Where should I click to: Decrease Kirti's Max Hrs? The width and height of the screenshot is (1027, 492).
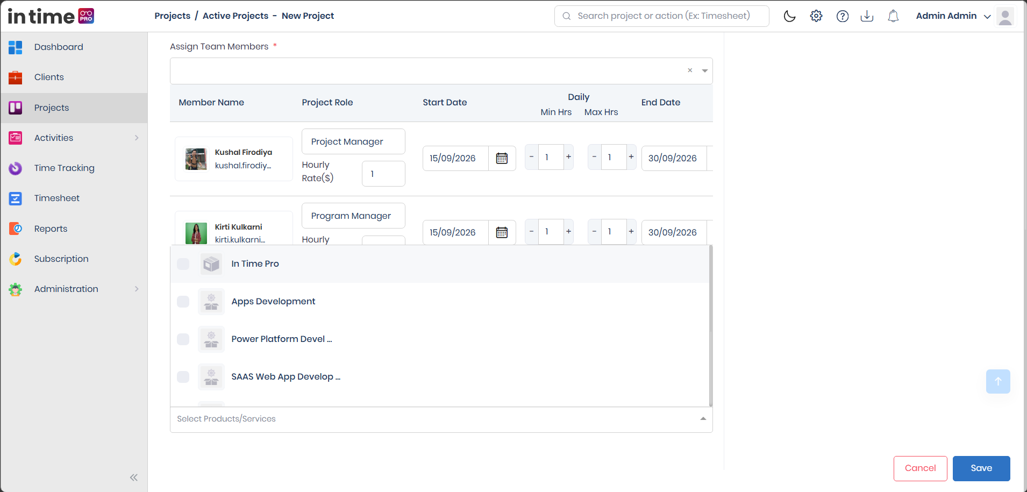point(594,231)
